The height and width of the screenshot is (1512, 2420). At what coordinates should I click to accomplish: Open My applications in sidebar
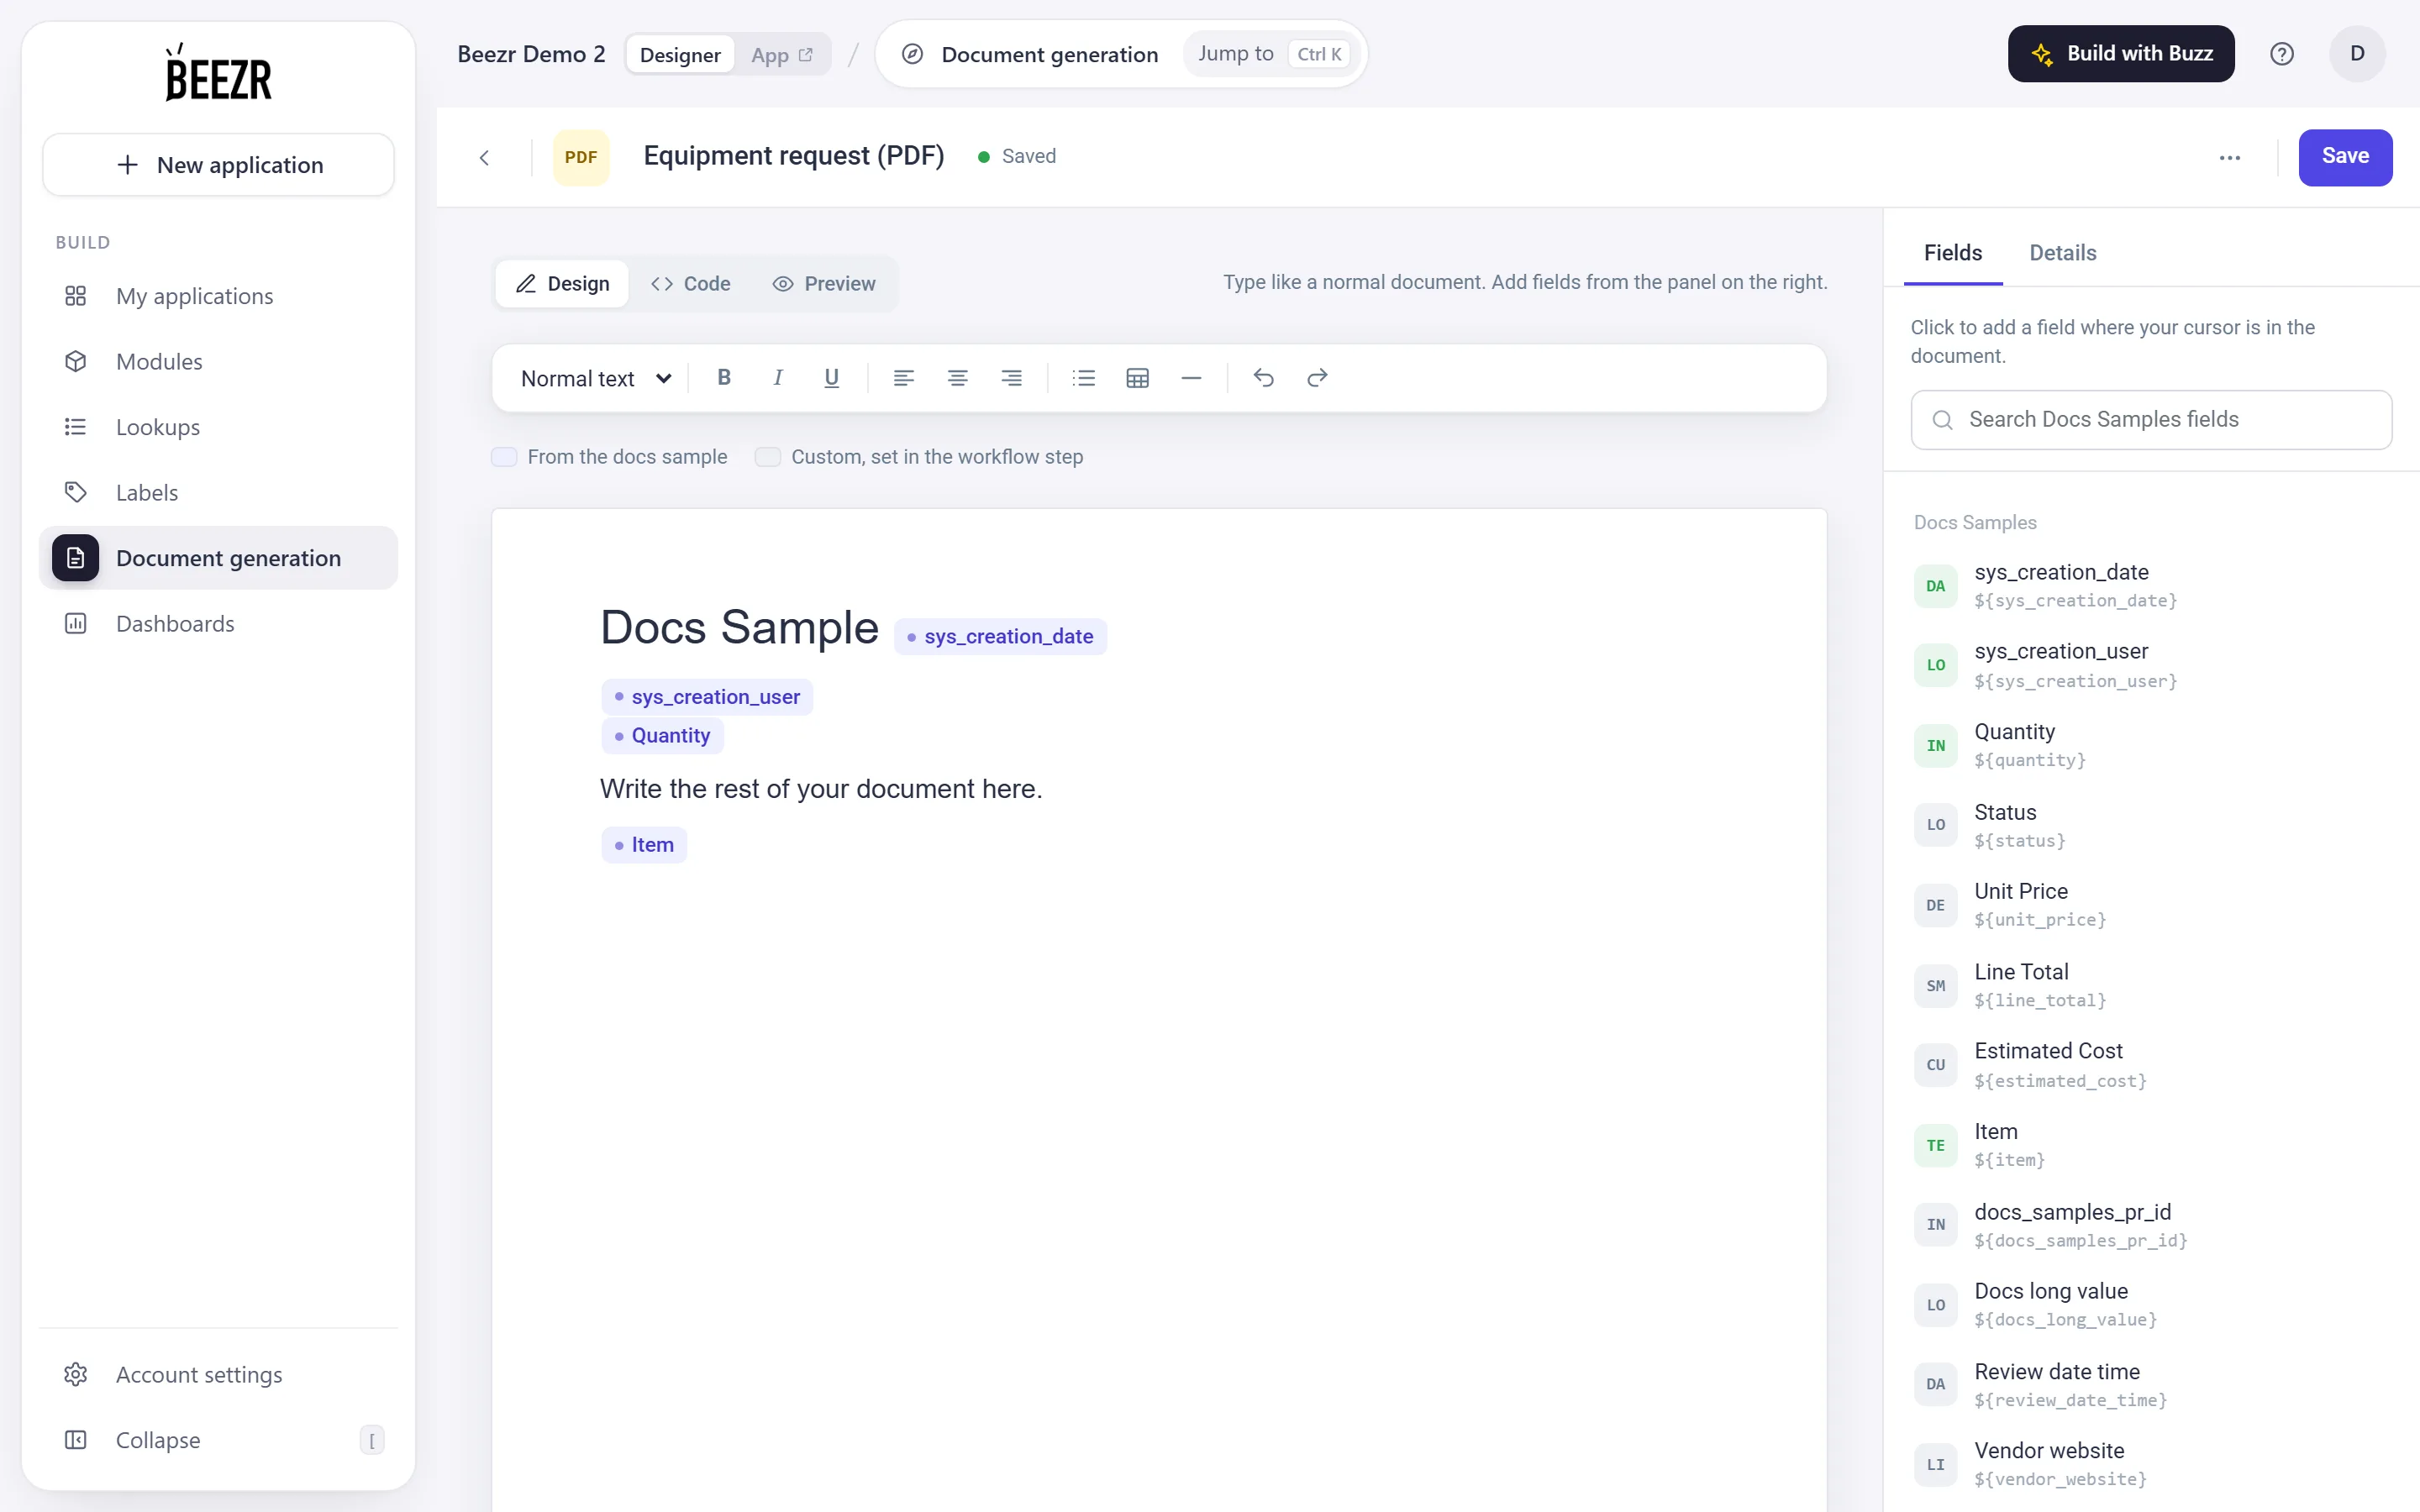[218, 296]
